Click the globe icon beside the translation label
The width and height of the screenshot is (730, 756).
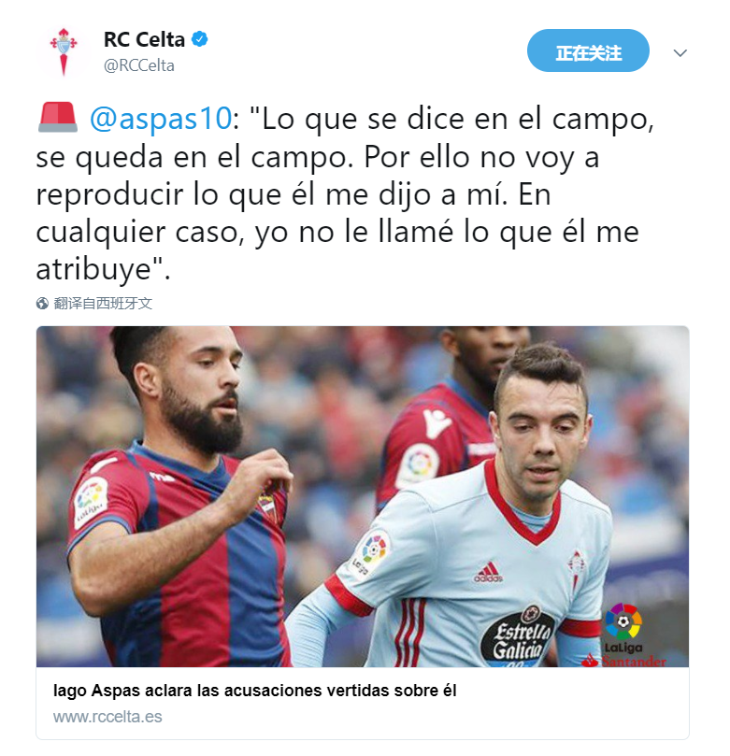[x=42, y=304]
